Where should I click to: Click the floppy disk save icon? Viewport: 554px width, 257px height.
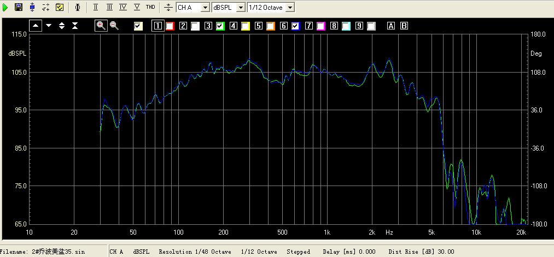coord(19,7)
